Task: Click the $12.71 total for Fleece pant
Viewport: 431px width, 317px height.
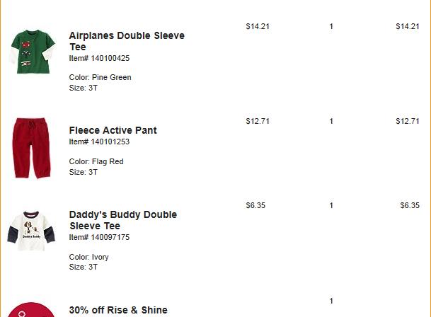Action: [408, 121]
